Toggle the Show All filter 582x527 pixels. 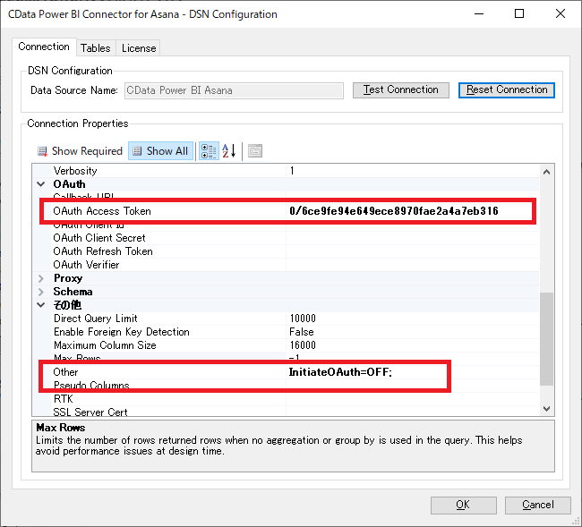tap(160, 151)
